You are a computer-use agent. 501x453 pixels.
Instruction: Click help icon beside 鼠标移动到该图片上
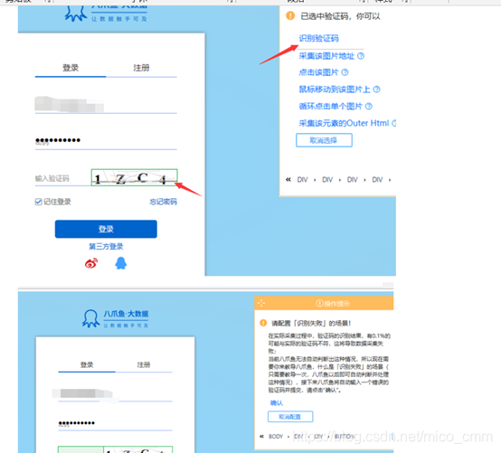(377, 90)
